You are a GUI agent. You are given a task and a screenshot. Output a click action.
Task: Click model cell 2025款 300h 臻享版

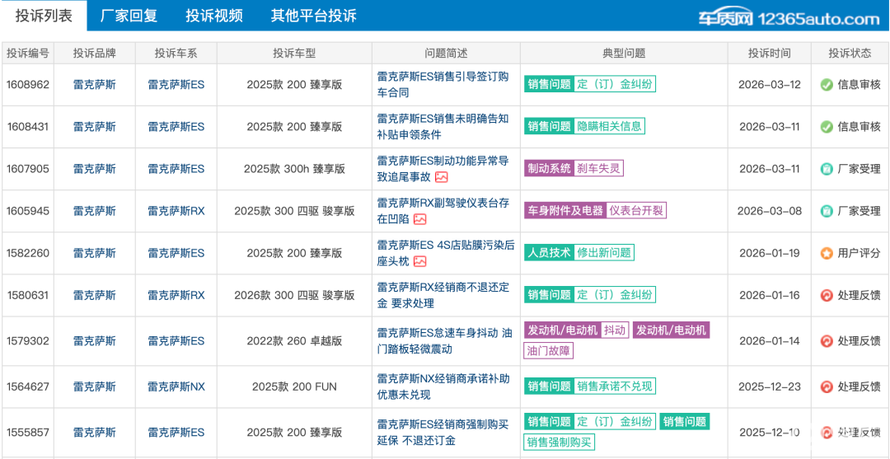pos(294,168)
